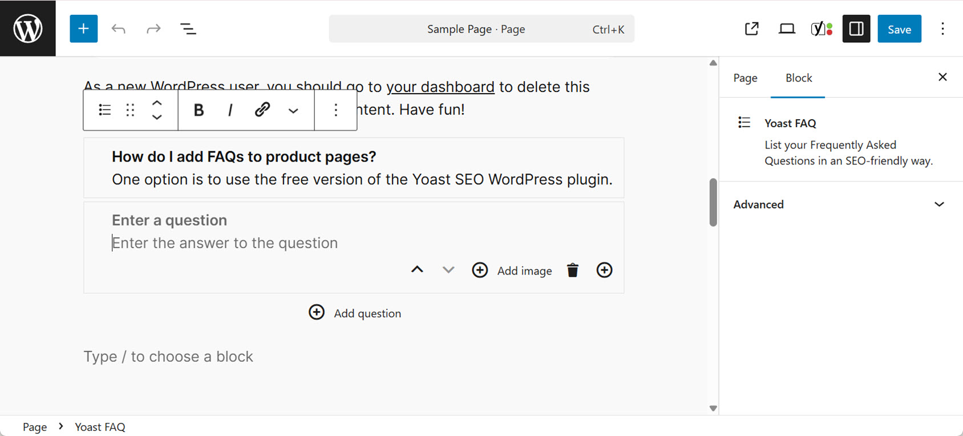The width and height of the screenshot is (963, 436).
Task: Save the page
Action: 899,29
